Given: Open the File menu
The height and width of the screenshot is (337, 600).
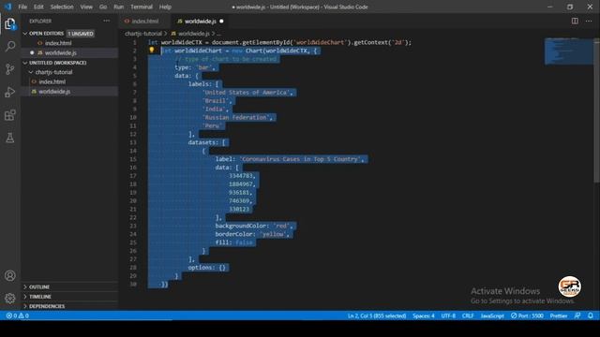Looking at the screenshot, I should tap(22, 7).
